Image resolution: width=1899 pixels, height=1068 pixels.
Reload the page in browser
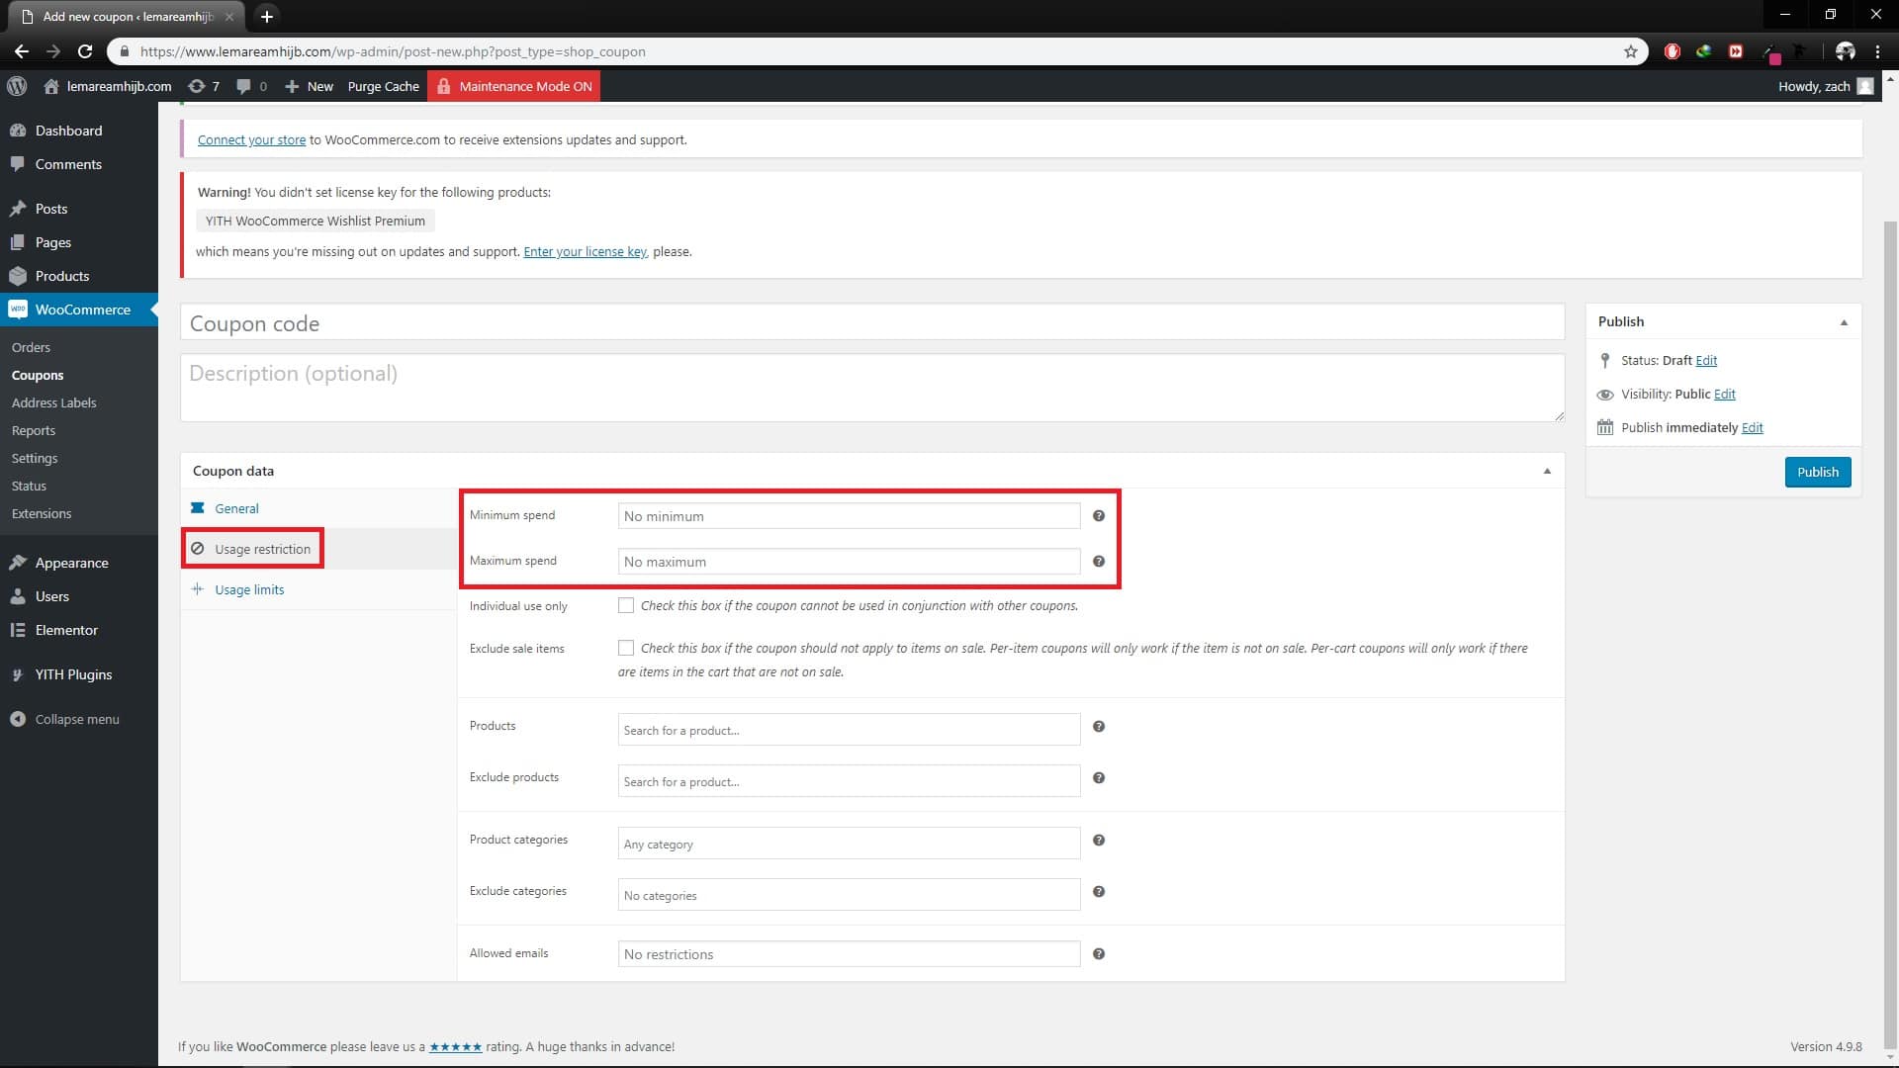tap(85, 51)
